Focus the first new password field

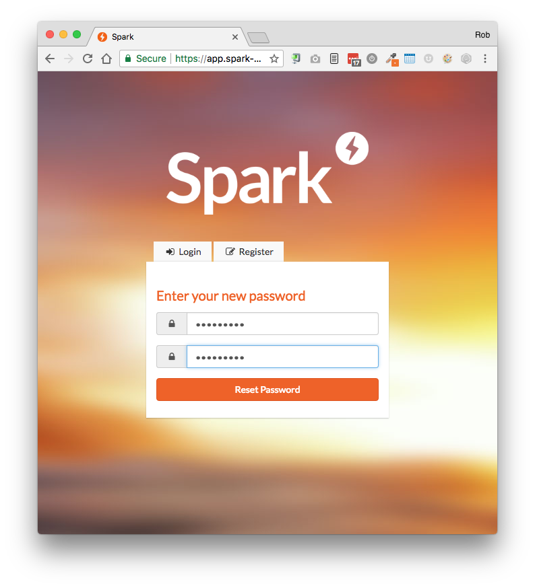282,323
